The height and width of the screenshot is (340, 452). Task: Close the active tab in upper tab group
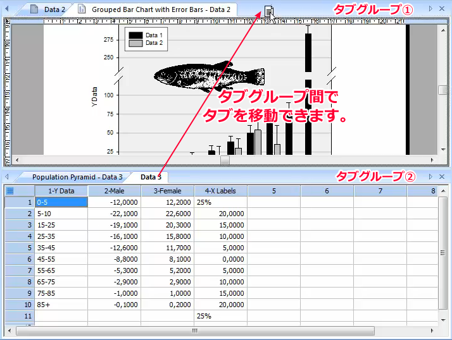pyautogui.click(x=442, y=9)
